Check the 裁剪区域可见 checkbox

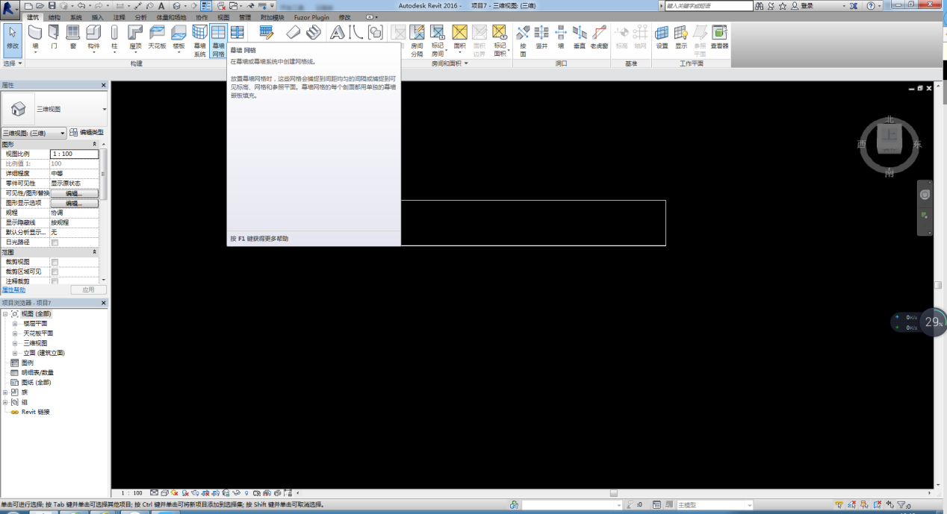55,272
